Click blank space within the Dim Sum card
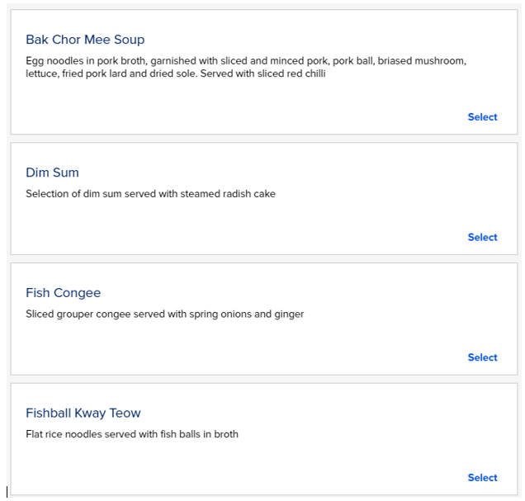Viewport: 525px width, 501px height. coord(248,223)
